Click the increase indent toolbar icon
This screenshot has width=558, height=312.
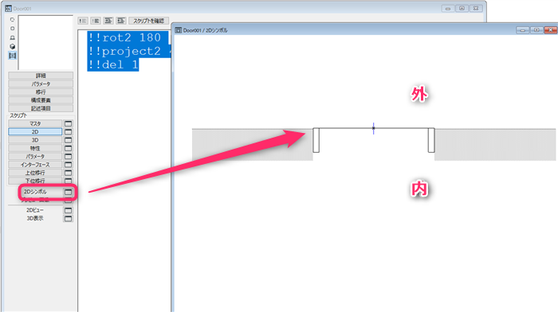(108, 21)
